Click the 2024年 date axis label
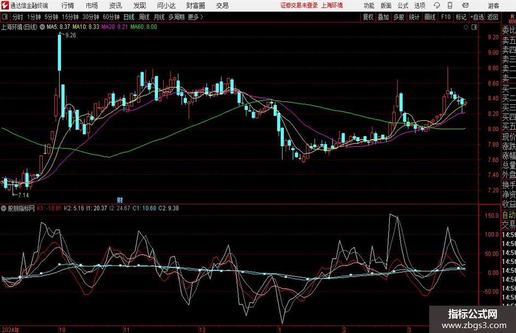The height and width of the screenshot is (333, 516). pos(10,330)
